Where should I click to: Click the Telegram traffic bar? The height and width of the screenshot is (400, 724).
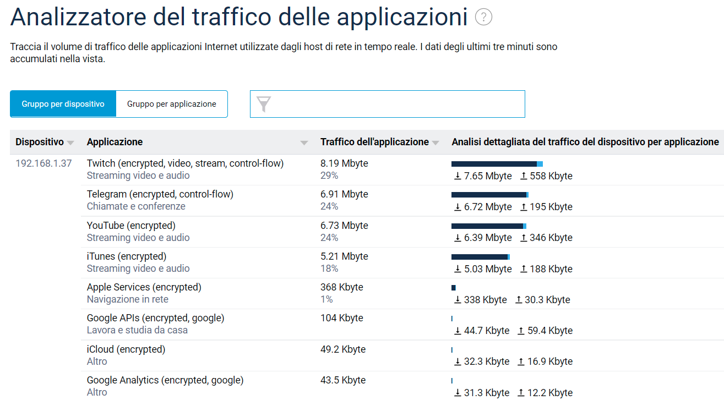(x=489, y=195)
